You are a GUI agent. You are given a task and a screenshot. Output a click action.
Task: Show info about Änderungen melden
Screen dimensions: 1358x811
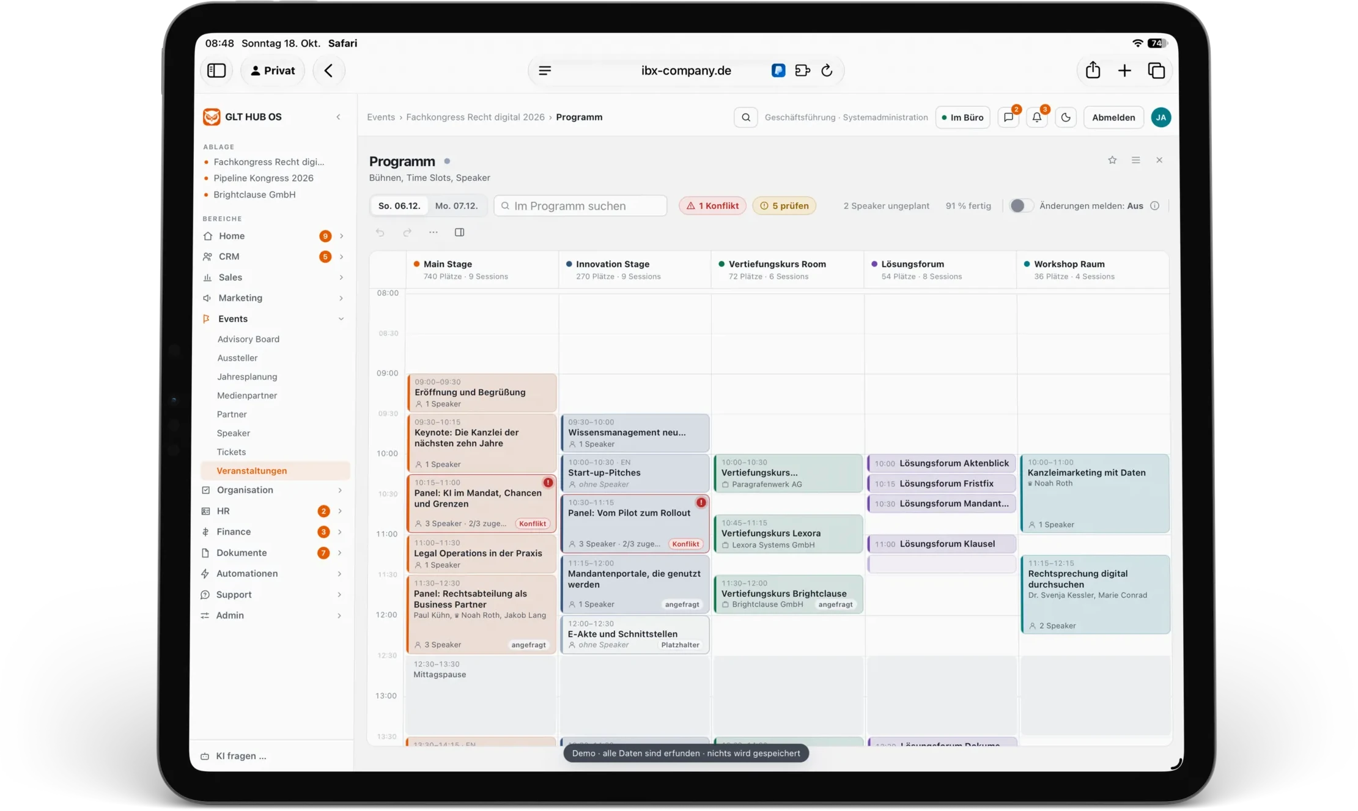click(1154, 206)
